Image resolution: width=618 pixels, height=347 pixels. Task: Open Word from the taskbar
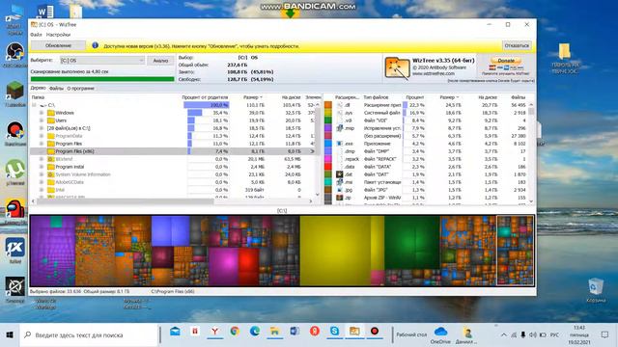tap(295, 332)
